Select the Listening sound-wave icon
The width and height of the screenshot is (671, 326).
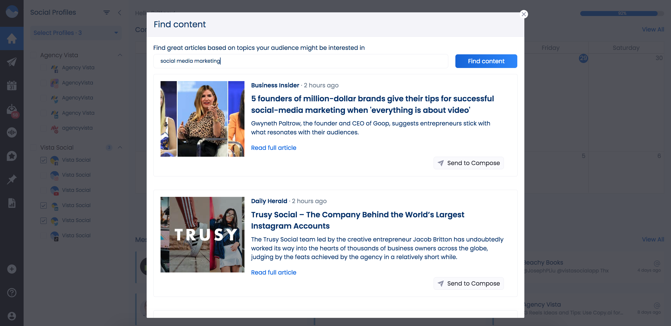click(12, 133)
